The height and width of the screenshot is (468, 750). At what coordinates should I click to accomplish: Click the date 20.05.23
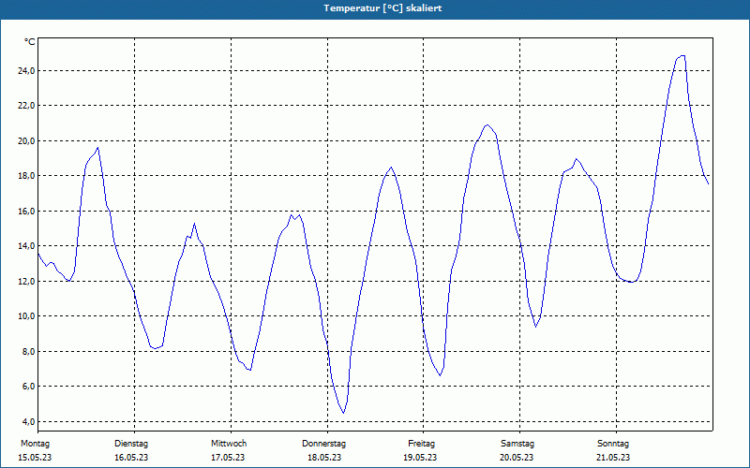point(517,458)
